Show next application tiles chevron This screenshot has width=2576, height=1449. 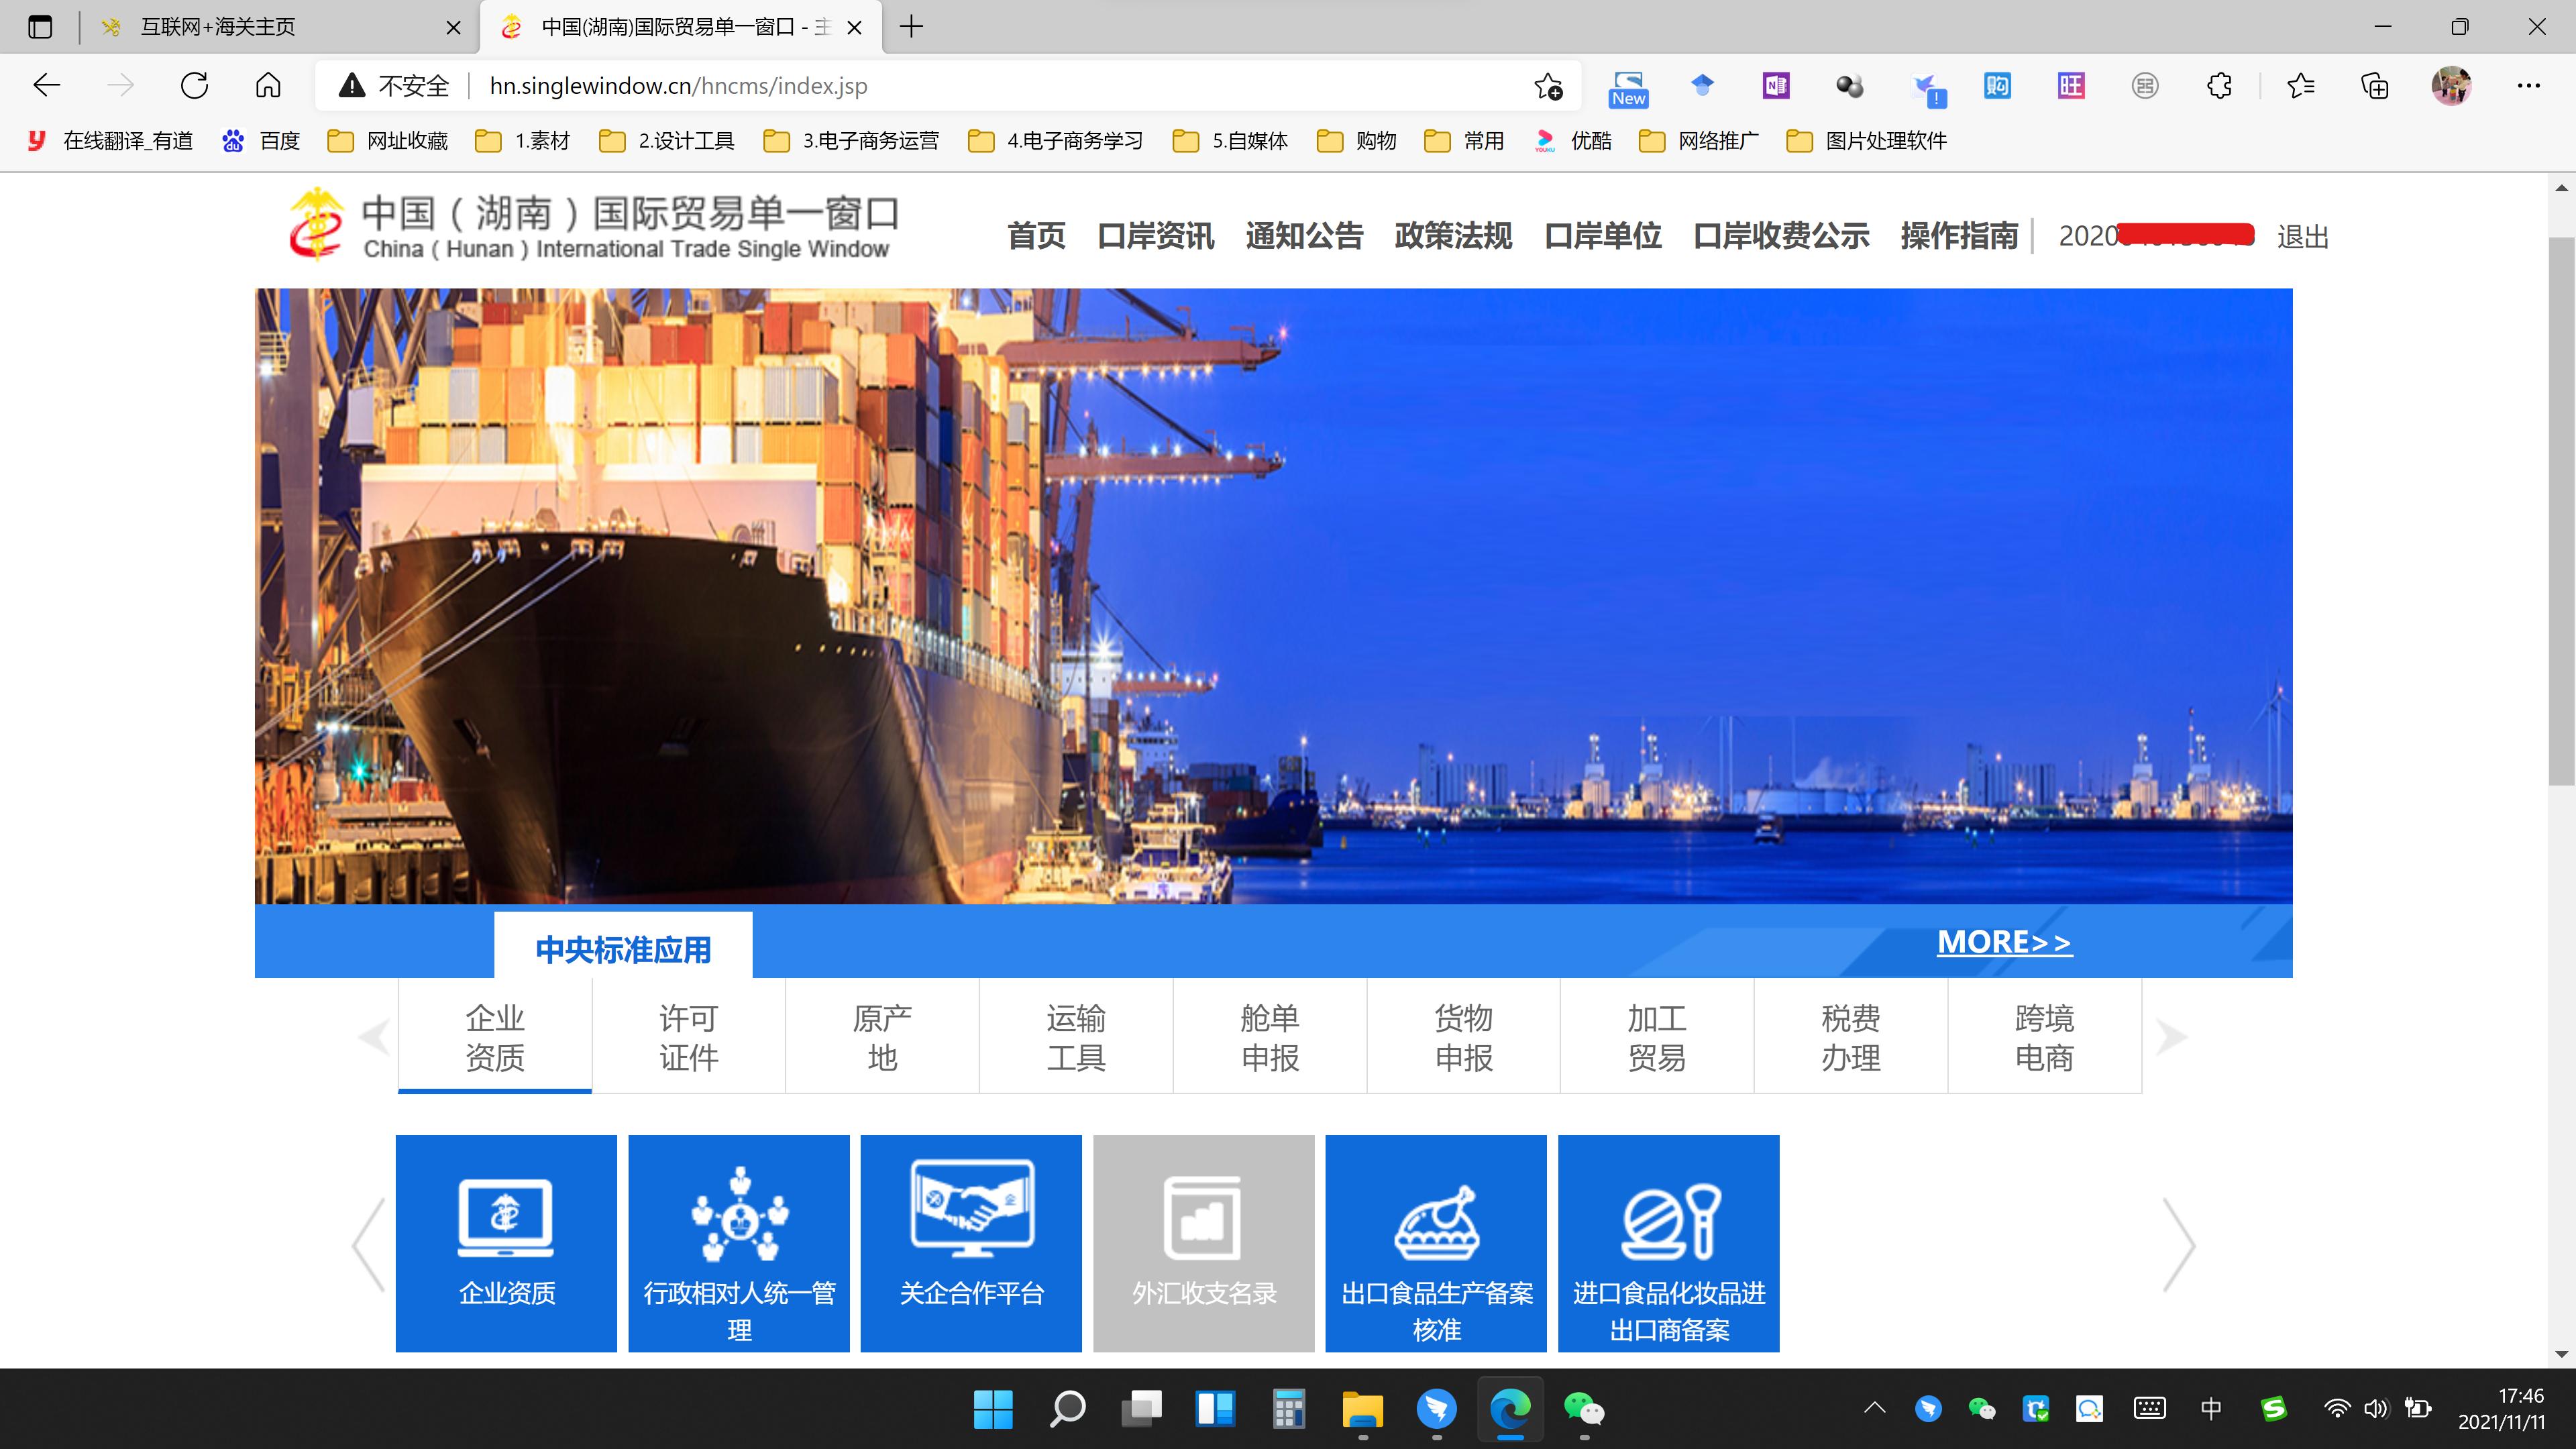2178,1244
